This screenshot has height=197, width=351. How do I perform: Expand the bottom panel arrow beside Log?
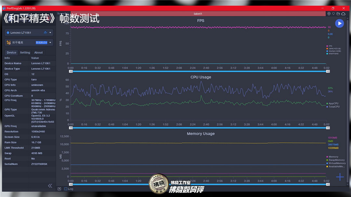point(59,189)
